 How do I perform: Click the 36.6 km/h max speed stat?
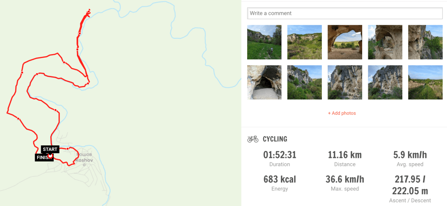pyautogui.click(x=345, y=179)
